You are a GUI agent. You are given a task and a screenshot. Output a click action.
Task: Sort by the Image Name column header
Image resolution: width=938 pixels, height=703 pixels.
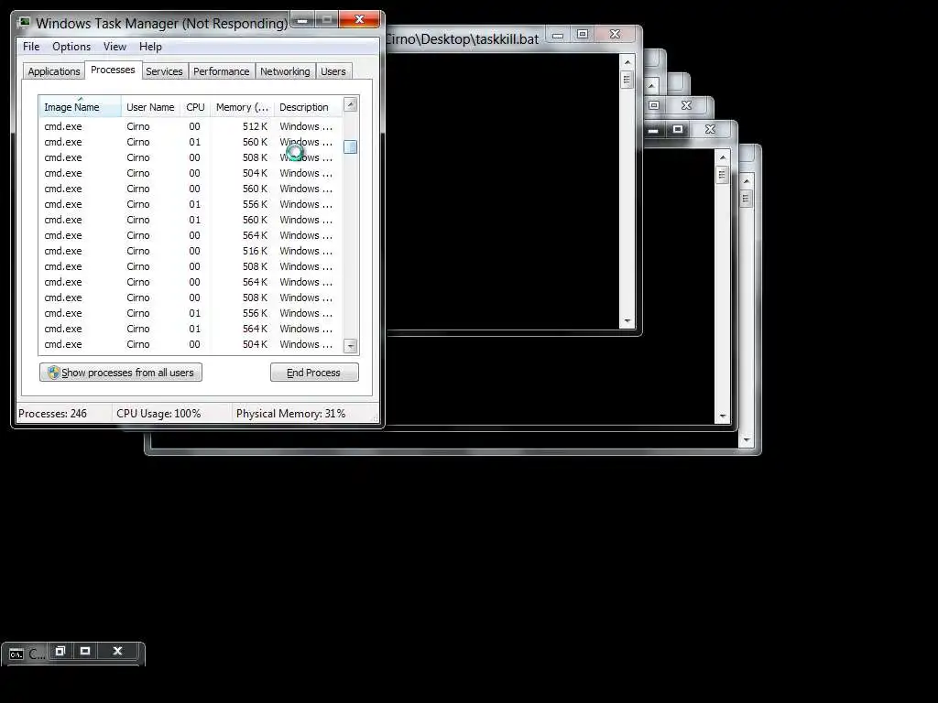[81, 107]
